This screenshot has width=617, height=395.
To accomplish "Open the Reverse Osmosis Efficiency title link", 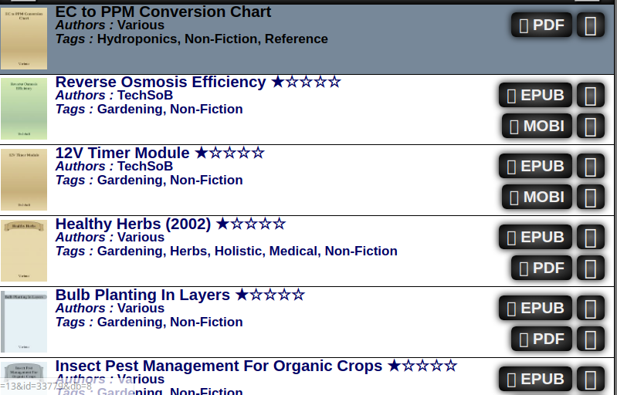I will [161, 82].
